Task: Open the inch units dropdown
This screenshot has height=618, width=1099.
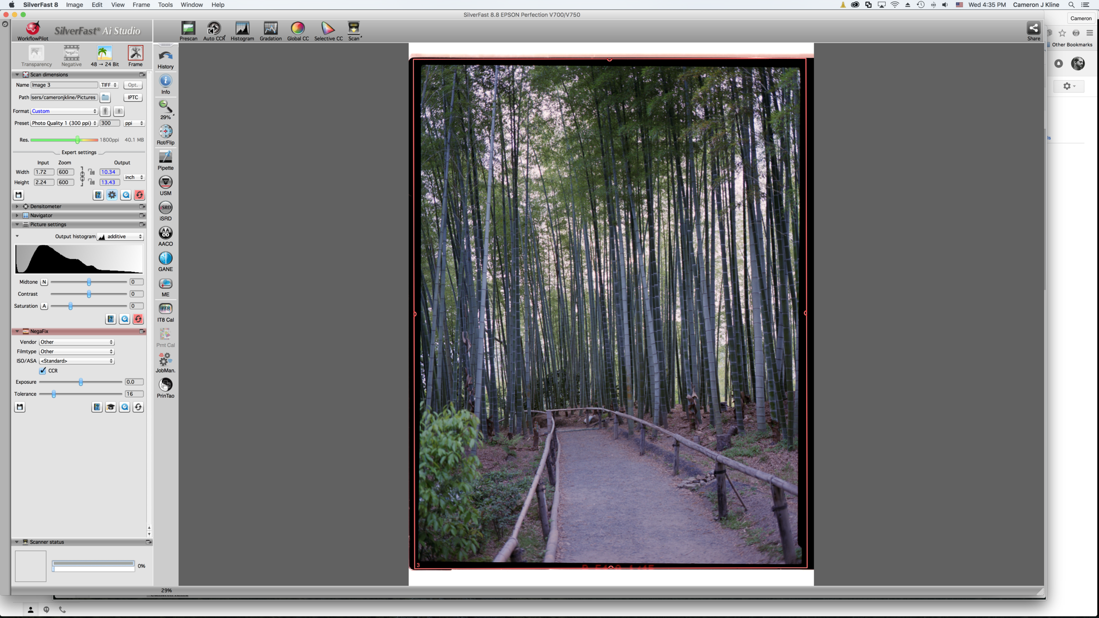Action: [134, 177]
